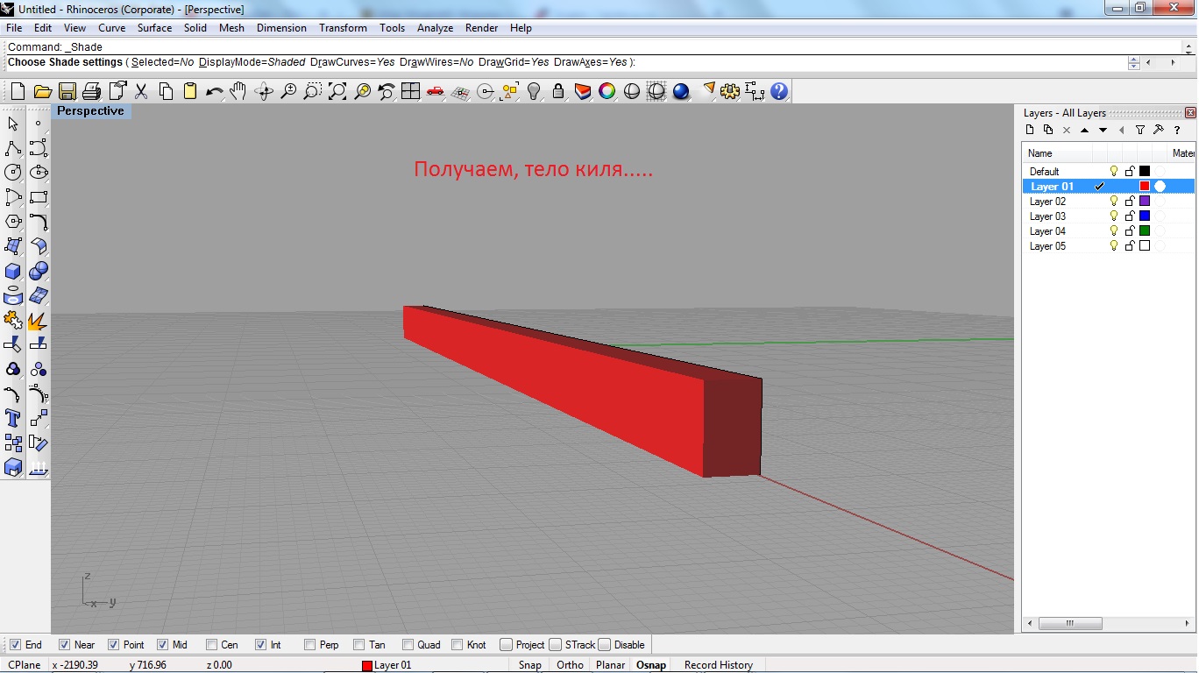The image size is (1199, 673).
Task: Enable the Tan osnap checkbox
Action: click(358, 645)
